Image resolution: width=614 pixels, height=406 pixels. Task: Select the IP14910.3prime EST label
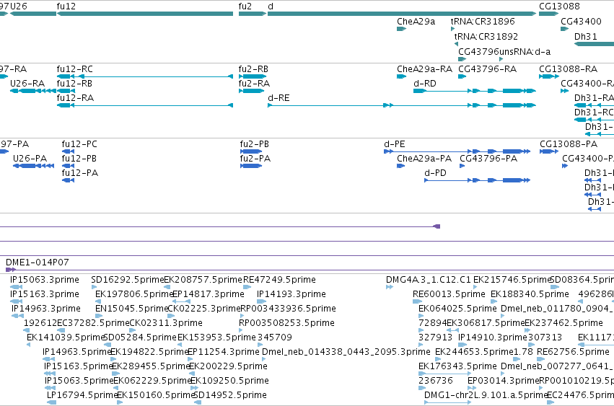[x=492, y=337]
